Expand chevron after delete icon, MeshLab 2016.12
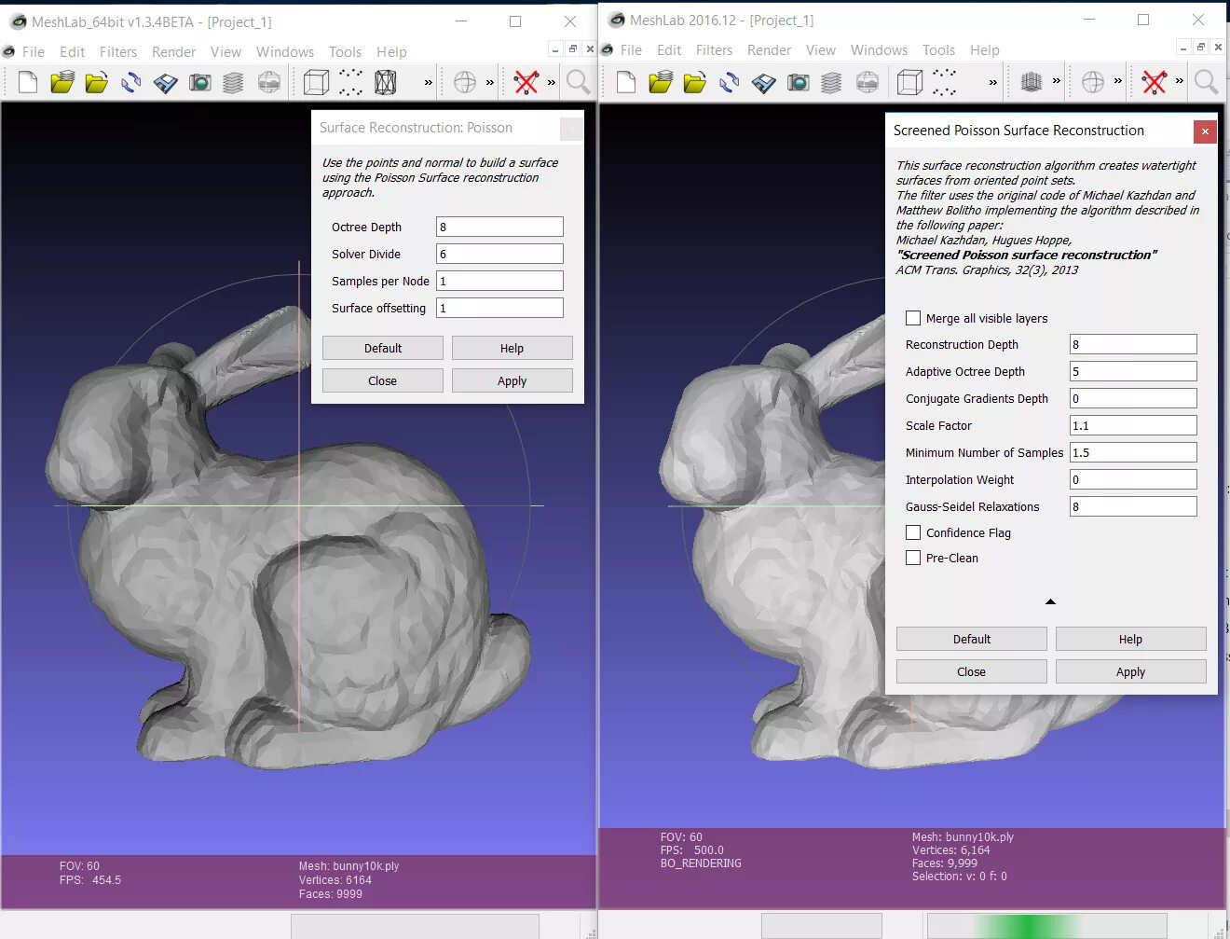The height and width of the screenshot is (939, 1230). point(1180,82)
